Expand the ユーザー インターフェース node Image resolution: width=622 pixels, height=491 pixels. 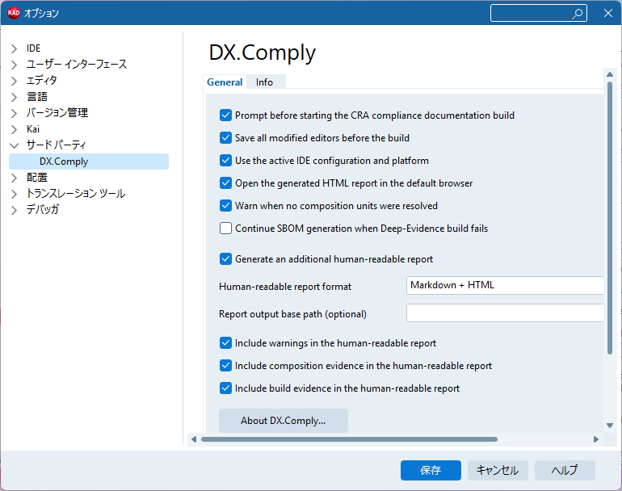tap(14, 65)
